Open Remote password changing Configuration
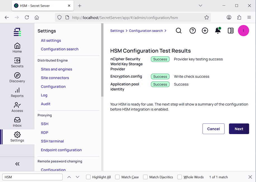Image resolution: width=256 pixels, height=182 pixels. tap(53, 170)
